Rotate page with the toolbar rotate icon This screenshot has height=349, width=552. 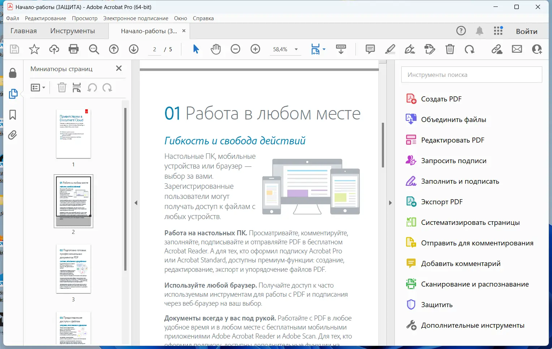pos(470,49)
